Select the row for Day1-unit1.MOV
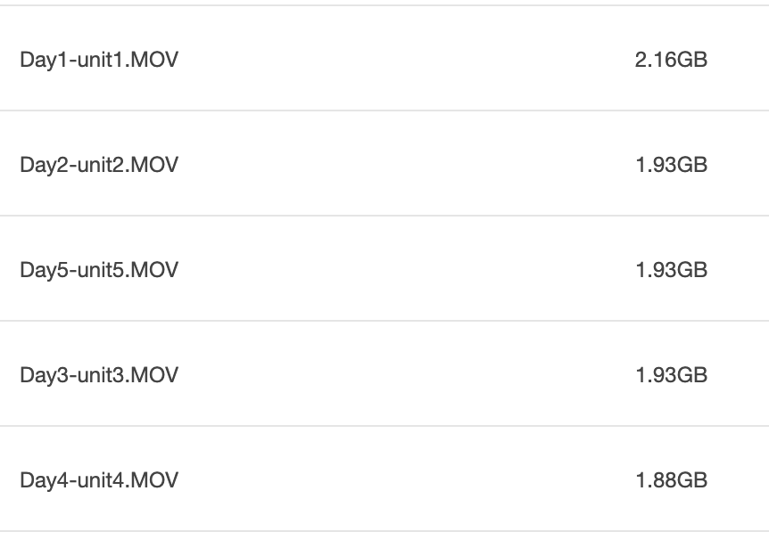The image size is (769, 540). [x=384, y=61]
